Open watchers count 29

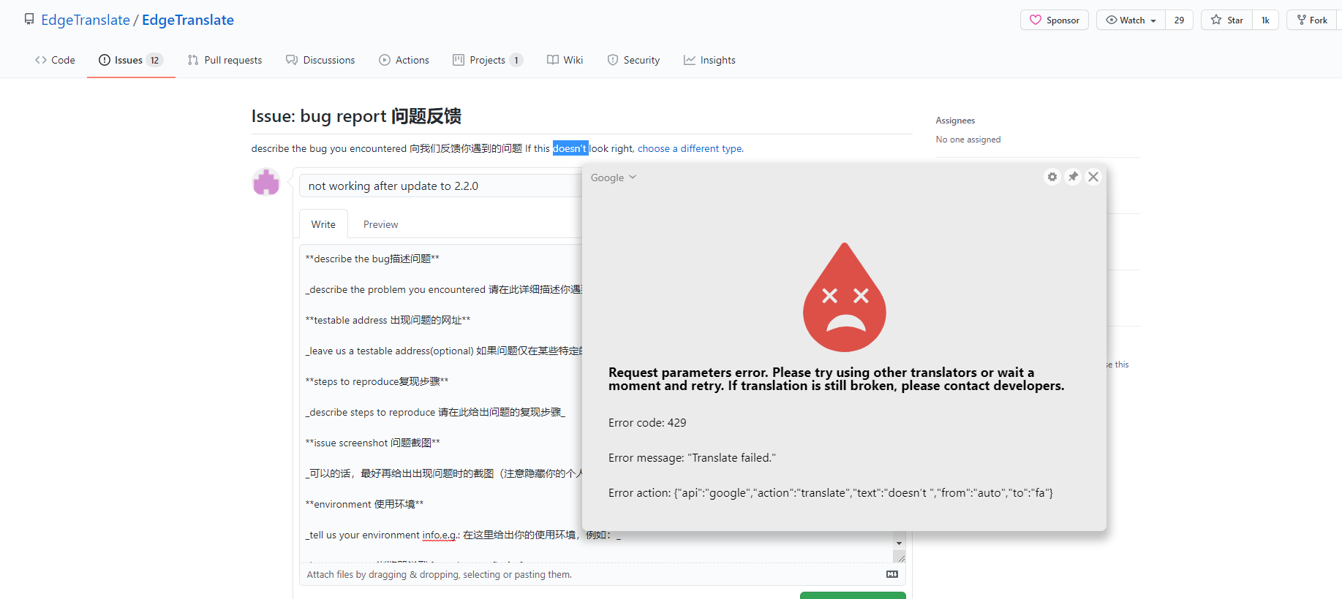click(x=1179, y=20)
